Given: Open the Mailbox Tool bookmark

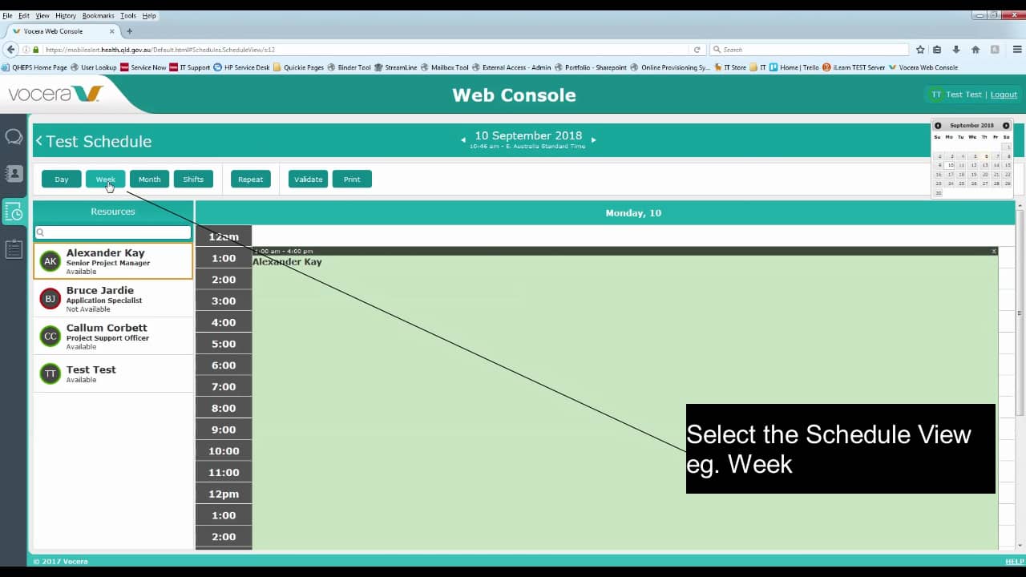Looking at the screenshot, I should 444,67.
